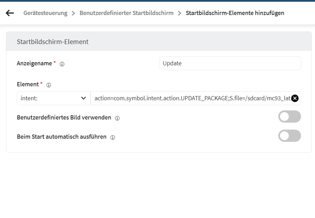Click the Anzeigename field containing Update

pyautogui.click(x=230, y=64)
